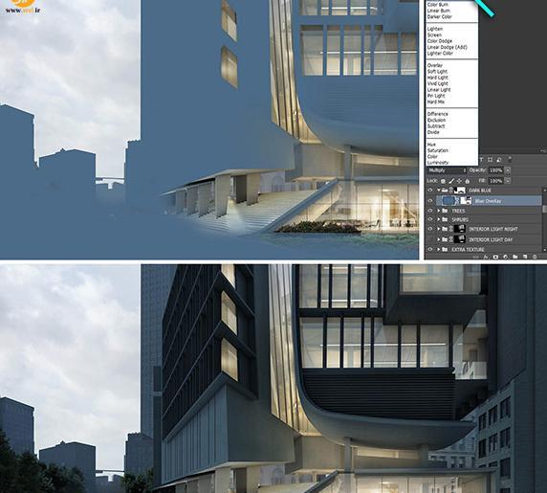Choose Hard Mix blend mode
Screen dimensions: 547x493
tap(436, 101)
